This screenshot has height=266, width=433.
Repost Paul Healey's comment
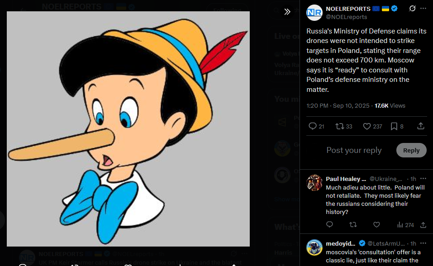tap(353, 224)
